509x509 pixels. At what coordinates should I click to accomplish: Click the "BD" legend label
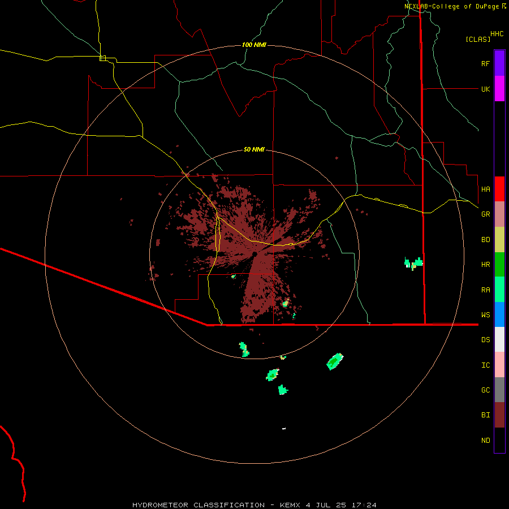point(486,240)
